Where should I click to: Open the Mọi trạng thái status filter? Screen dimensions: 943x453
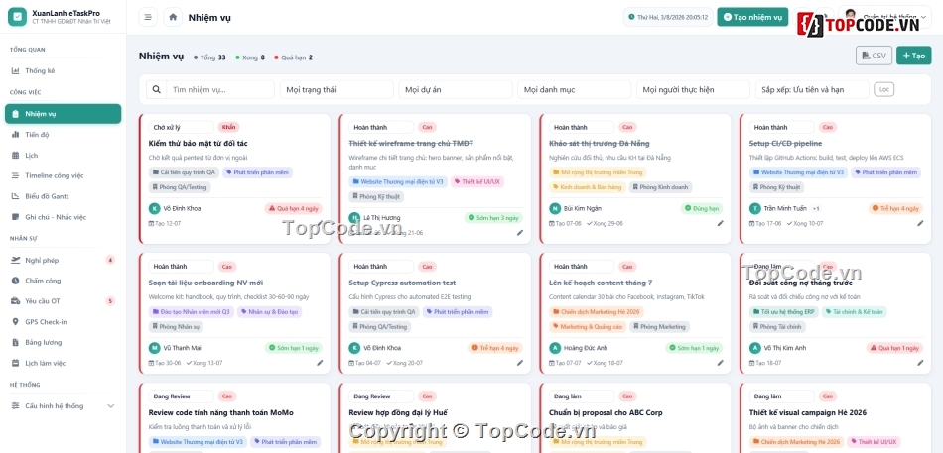coord(337,89)
